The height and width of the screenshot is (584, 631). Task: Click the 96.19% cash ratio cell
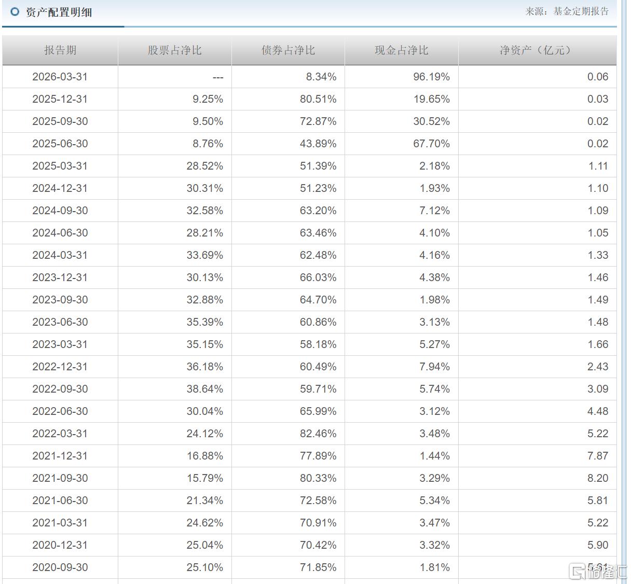tap(402, 77)
